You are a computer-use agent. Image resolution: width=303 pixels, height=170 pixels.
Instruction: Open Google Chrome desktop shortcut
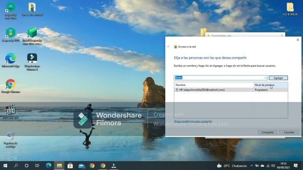click(x=10, y=86)
